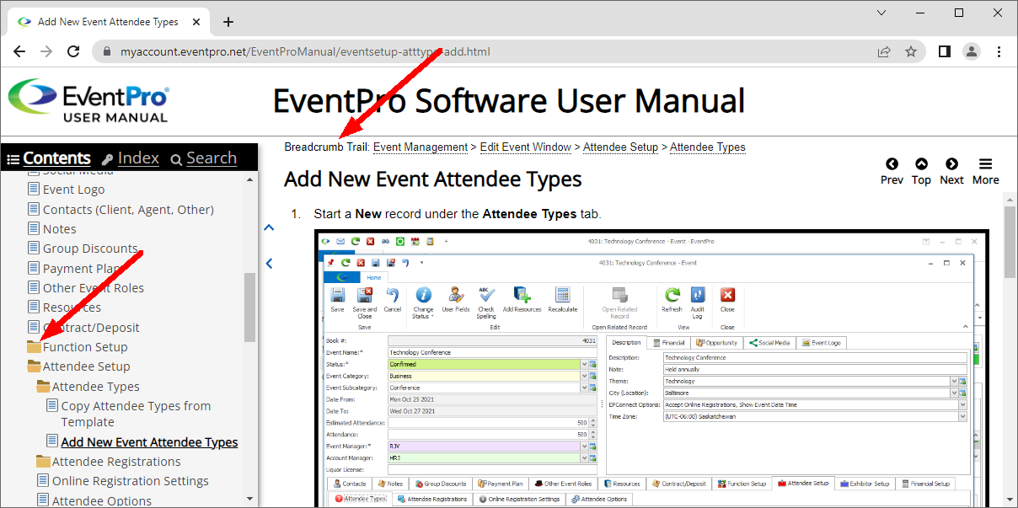Viewport: 1018px width, 508px height.
Task: Go to the Prev topic
Action: [x=892, y=171]
